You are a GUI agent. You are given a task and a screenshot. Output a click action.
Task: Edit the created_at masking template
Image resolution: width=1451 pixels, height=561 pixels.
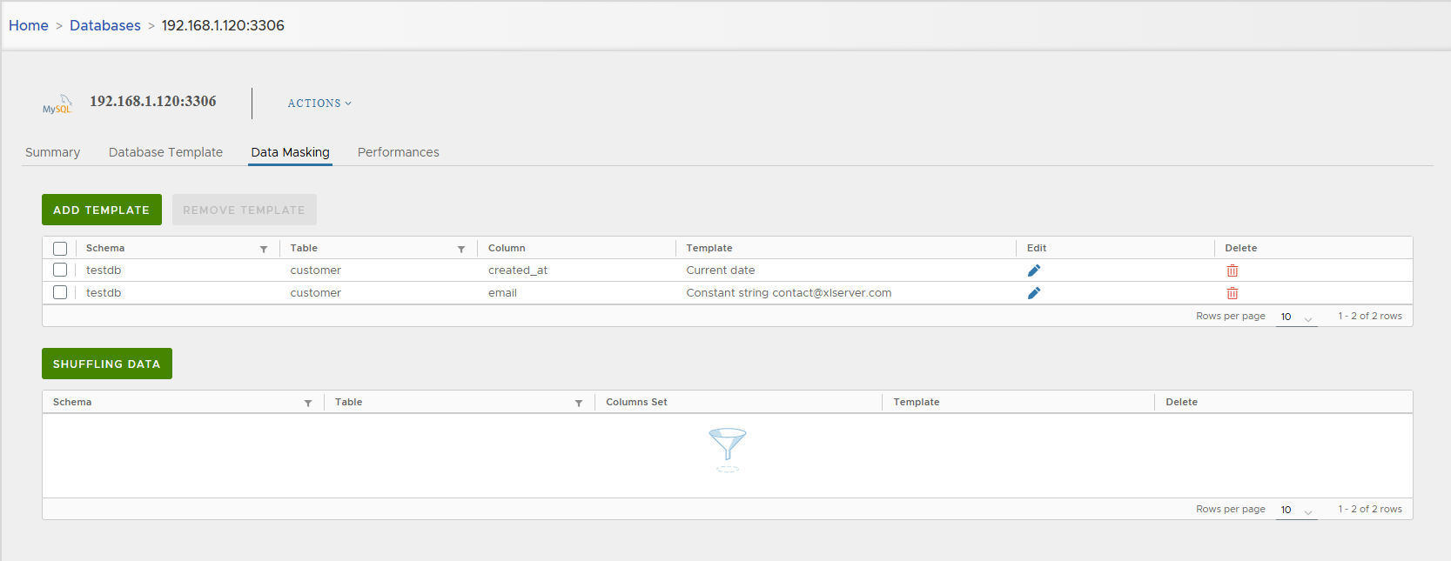(1034, 270)
